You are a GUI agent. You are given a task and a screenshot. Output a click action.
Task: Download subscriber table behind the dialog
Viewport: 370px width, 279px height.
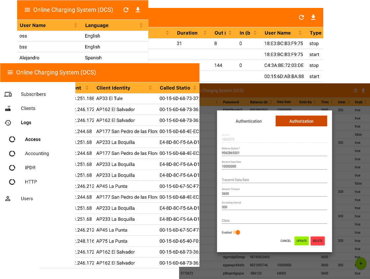click(x=363, y=91)
